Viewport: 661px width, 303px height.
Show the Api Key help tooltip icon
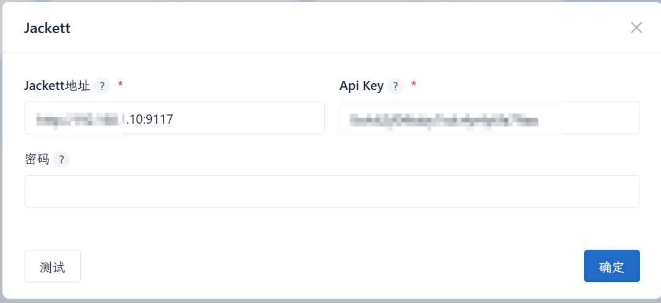(x=395, y=86)
